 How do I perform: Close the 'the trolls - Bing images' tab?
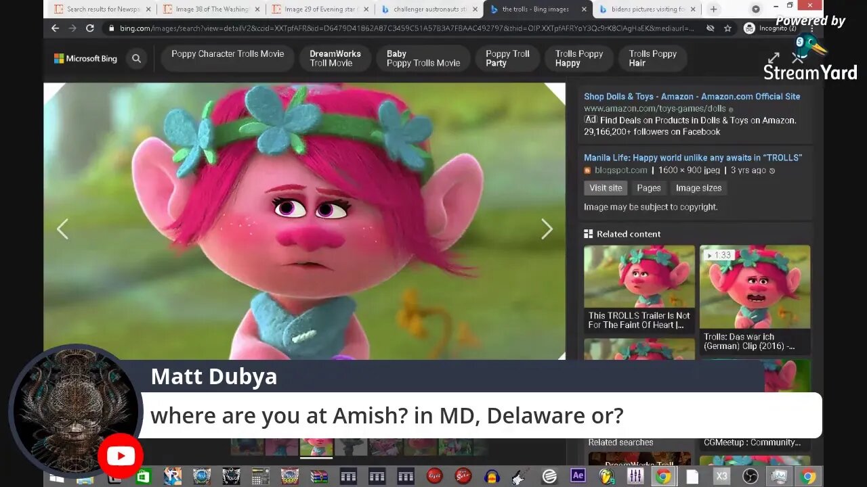click(x=584, y=9)
